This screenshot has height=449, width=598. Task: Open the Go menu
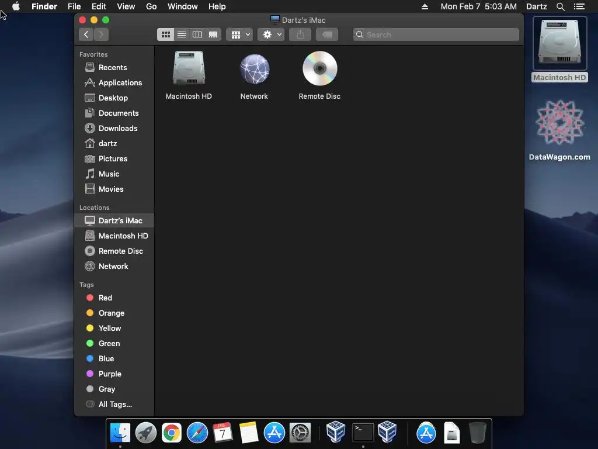coord(151,6)
